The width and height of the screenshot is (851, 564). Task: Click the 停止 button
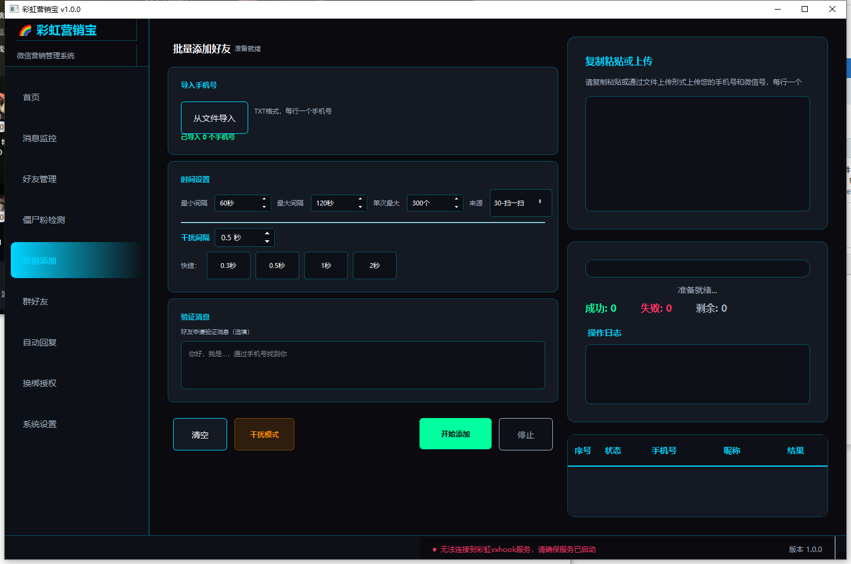click(526, 434)
